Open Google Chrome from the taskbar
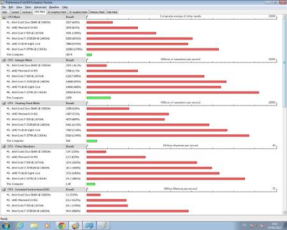287x230 pixels. coord(62,226)
